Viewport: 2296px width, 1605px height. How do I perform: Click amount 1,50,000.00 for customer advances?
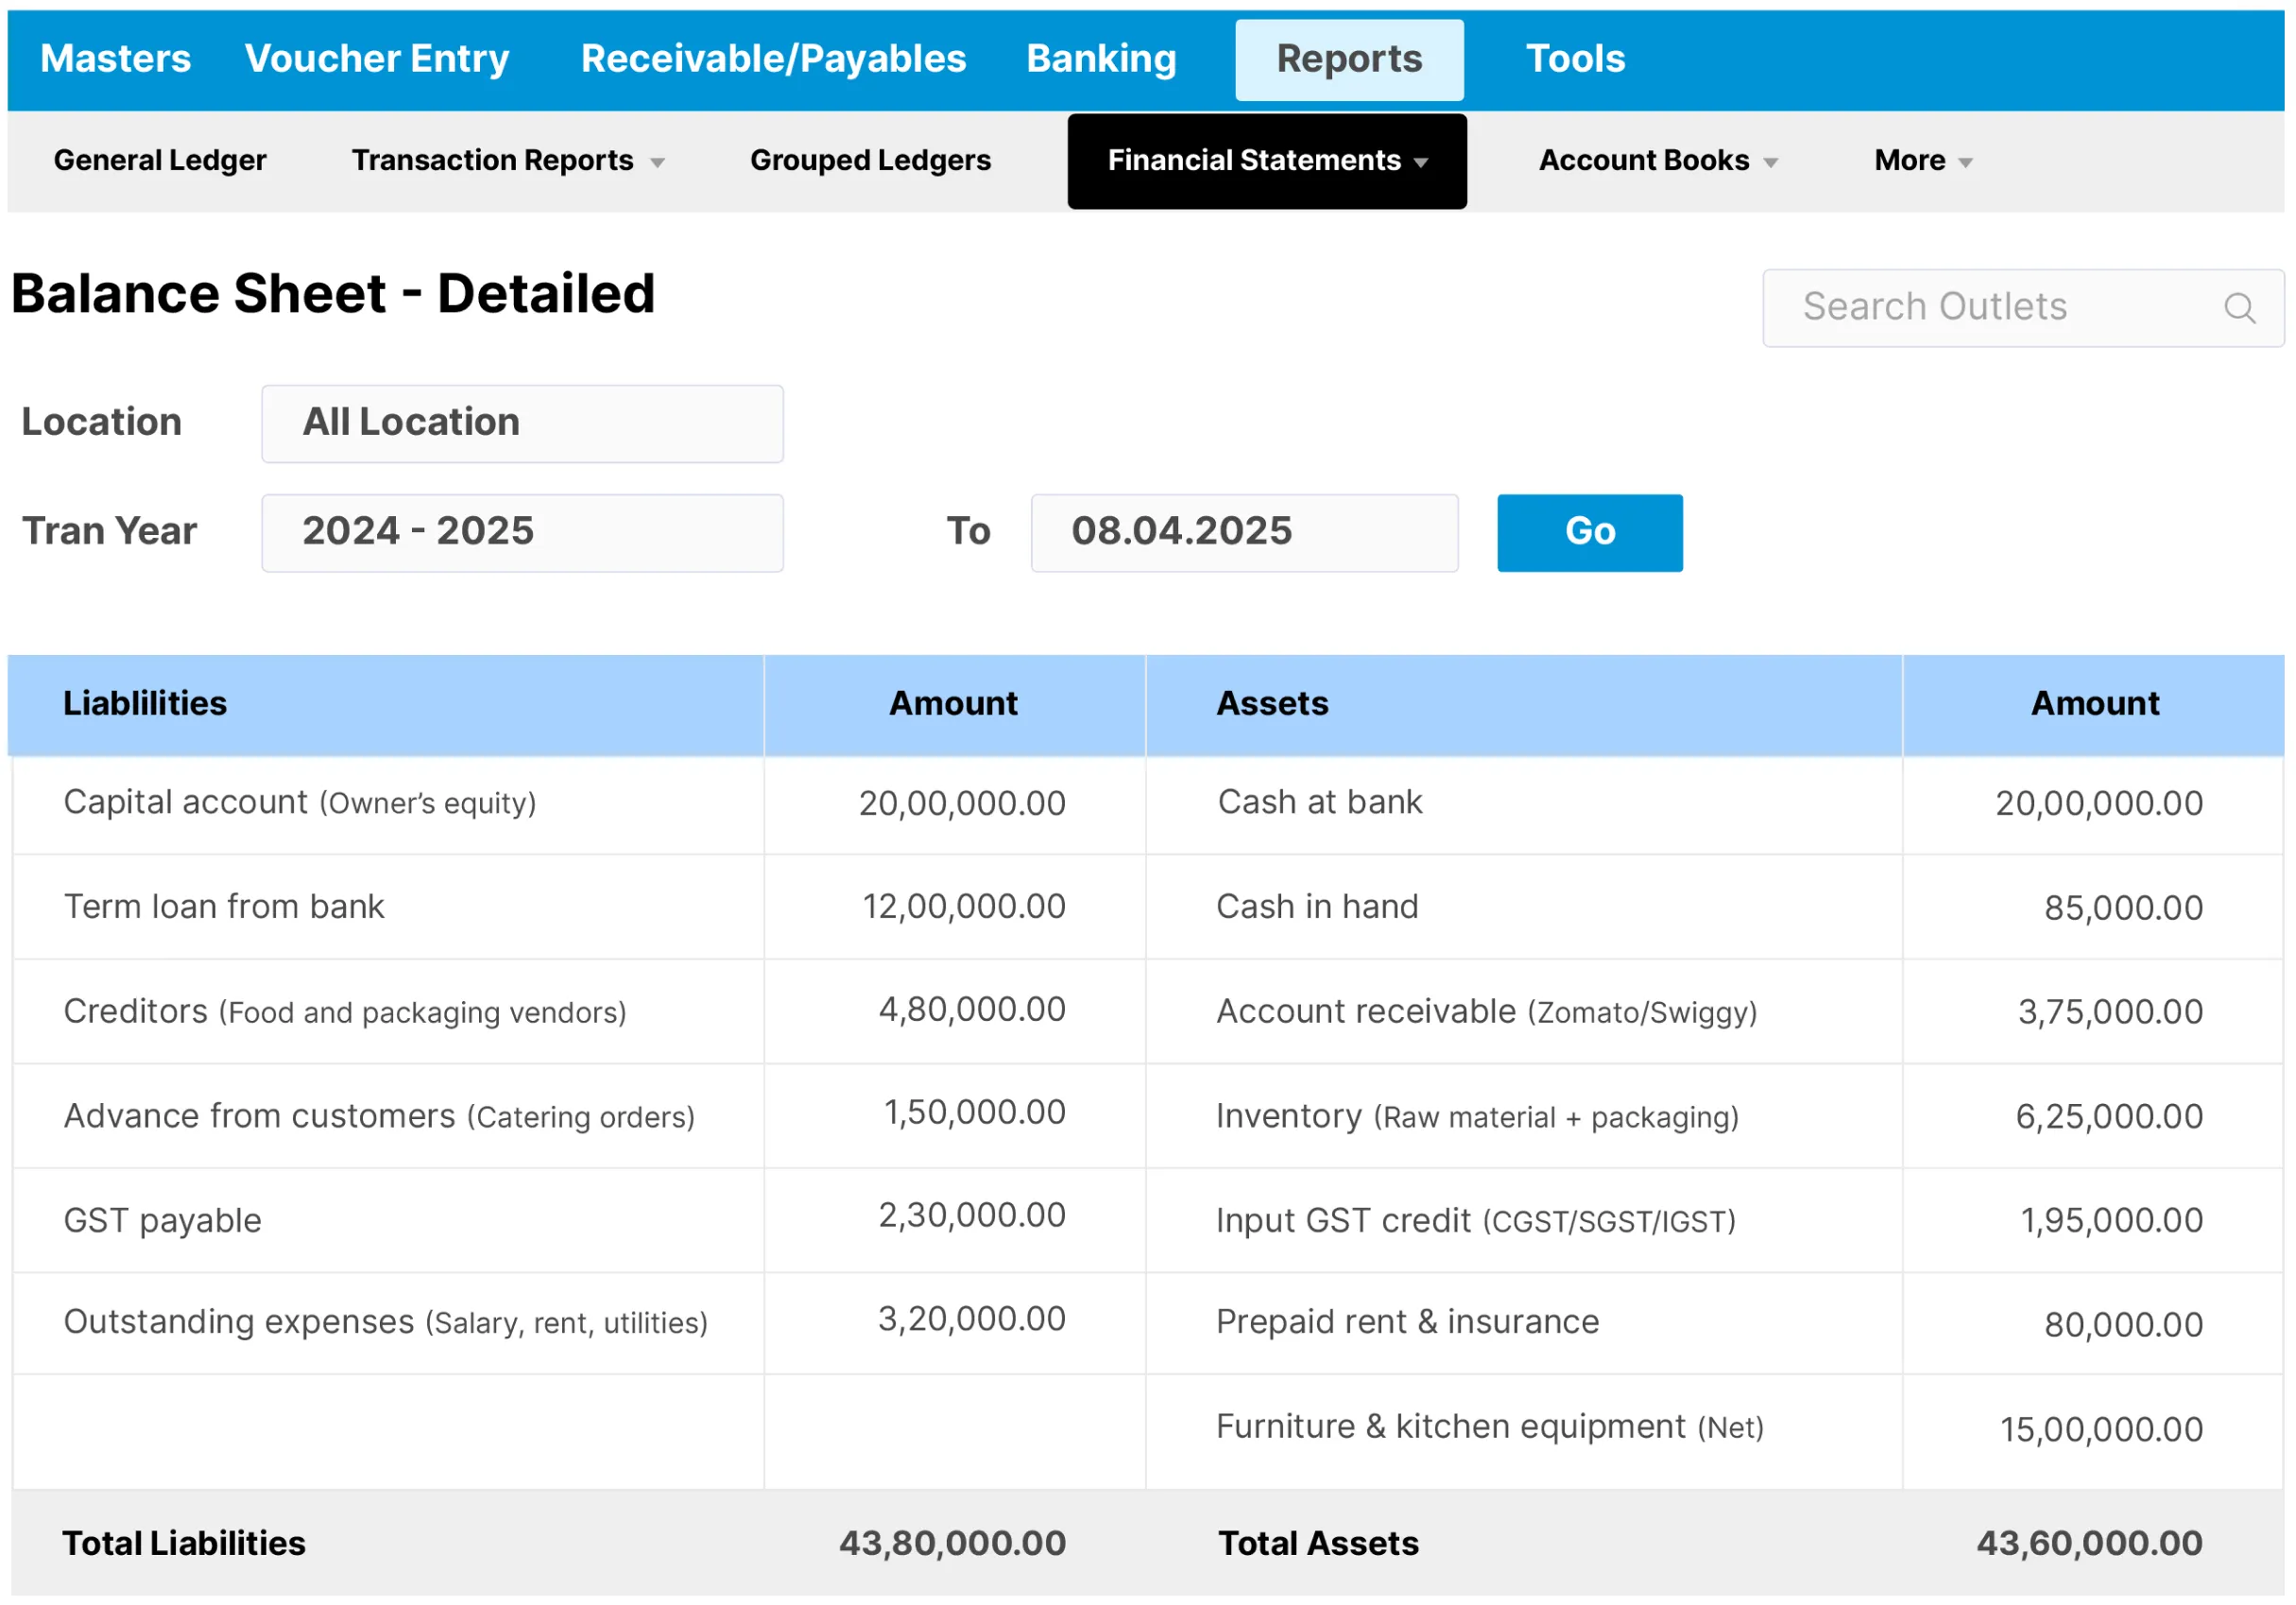(975, 1113)
